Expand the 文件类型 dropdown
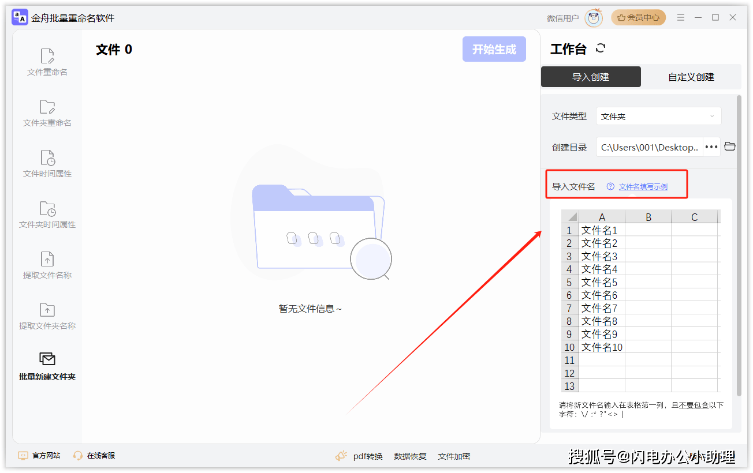This screenshot has width=753, height=473. (659, 116)
